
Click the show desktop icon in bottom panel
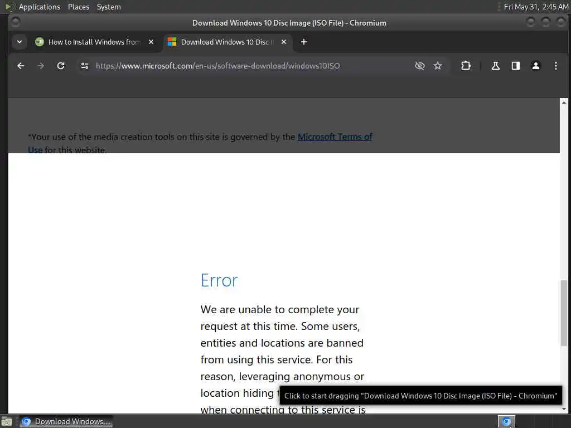[7, 422]
